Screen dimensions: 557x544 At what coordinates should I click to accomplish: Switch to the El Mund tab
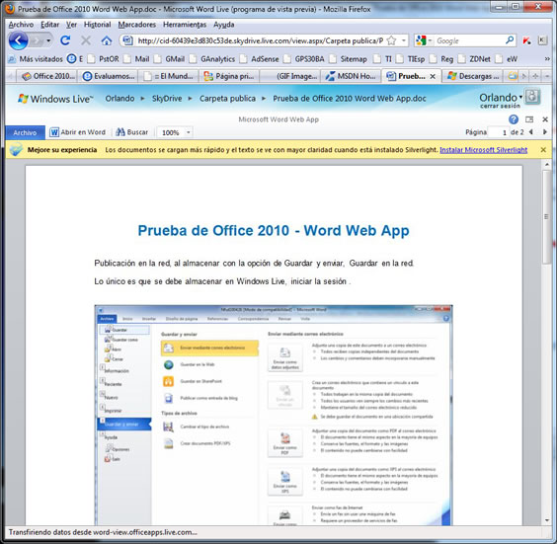(169, 76)
